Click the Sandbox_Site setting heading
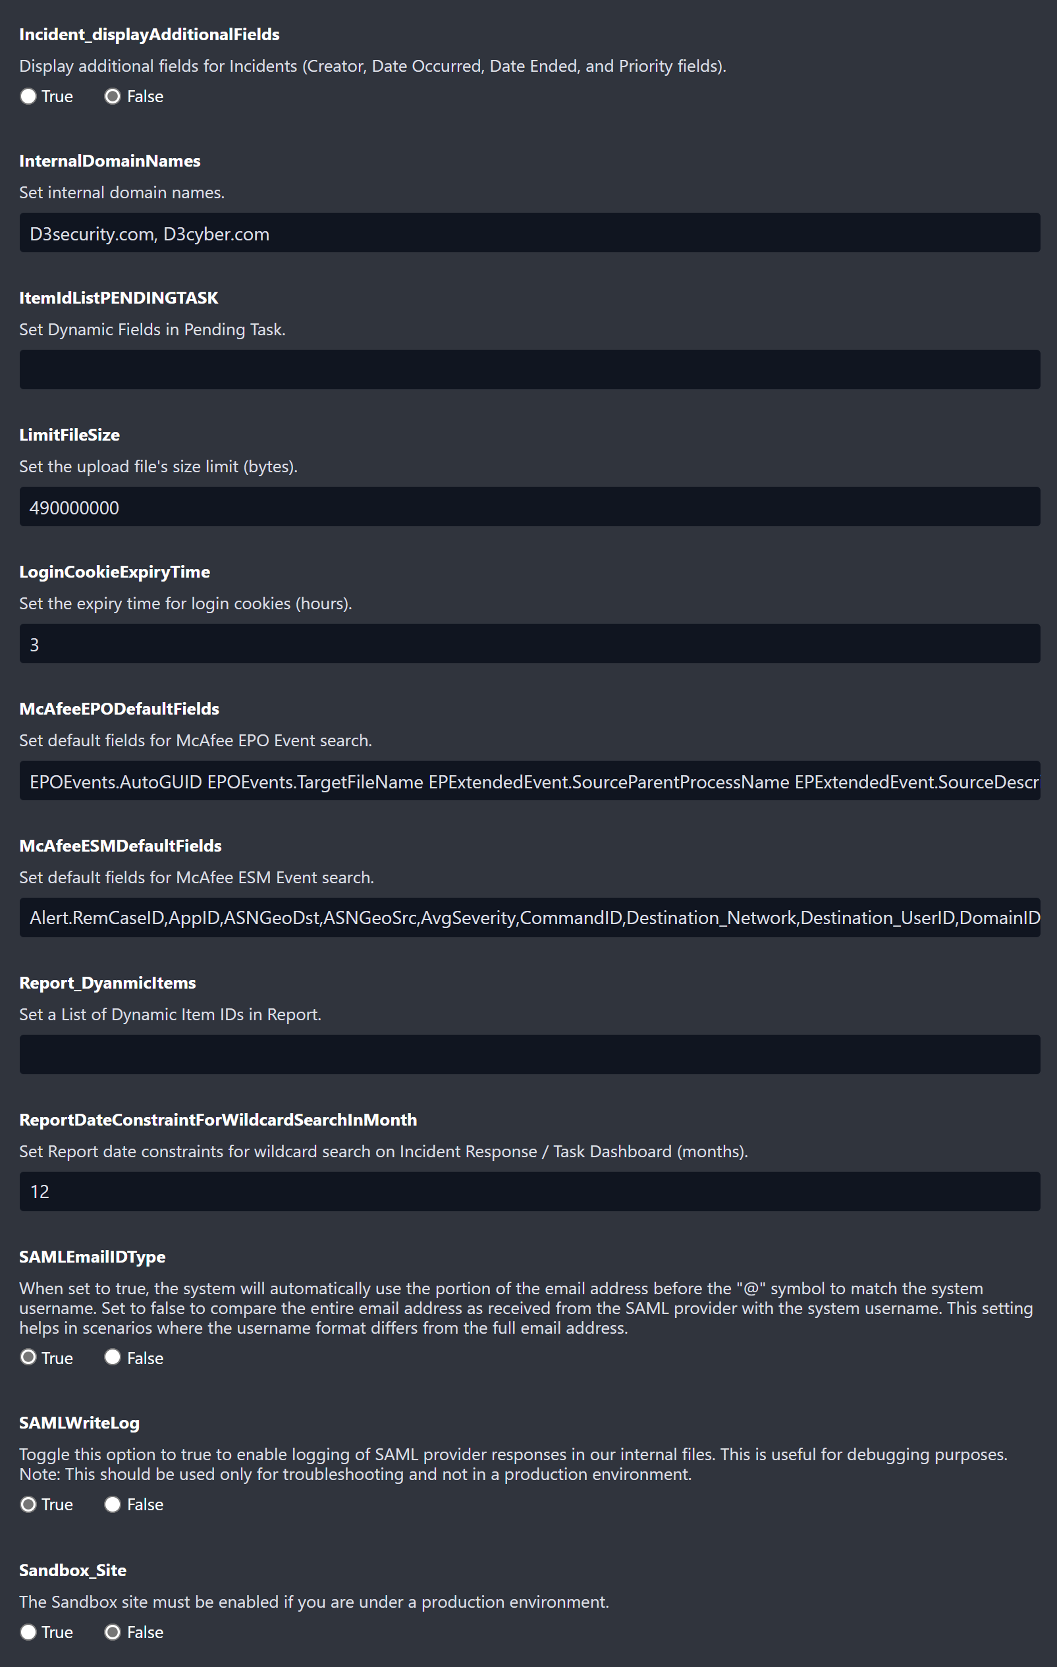1057x1667 pixels. (72, 1570)
